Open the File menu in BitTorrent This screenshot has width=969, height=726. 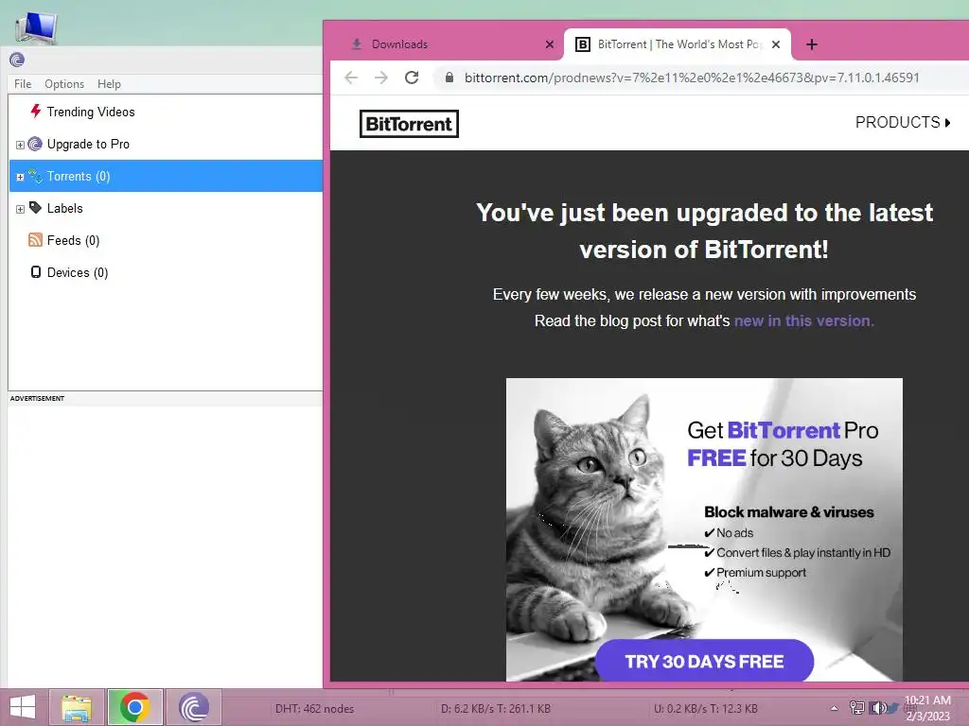(23, 84)
